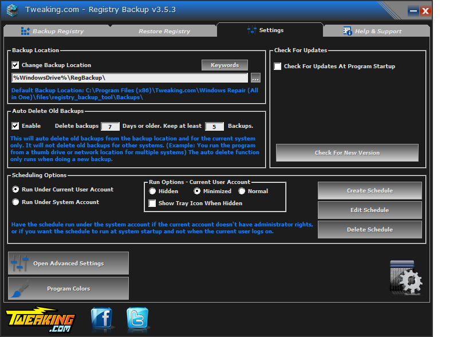Select the Normal run option
This screenshot has height=337, width=469.
pyautogui.click(x=242, y=191)
